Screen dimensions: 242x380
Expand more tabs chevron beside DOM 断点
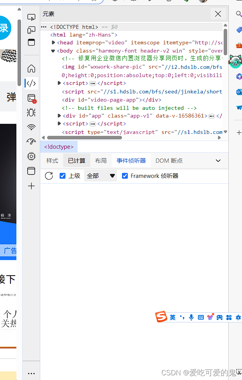click(x=218, y=161)
